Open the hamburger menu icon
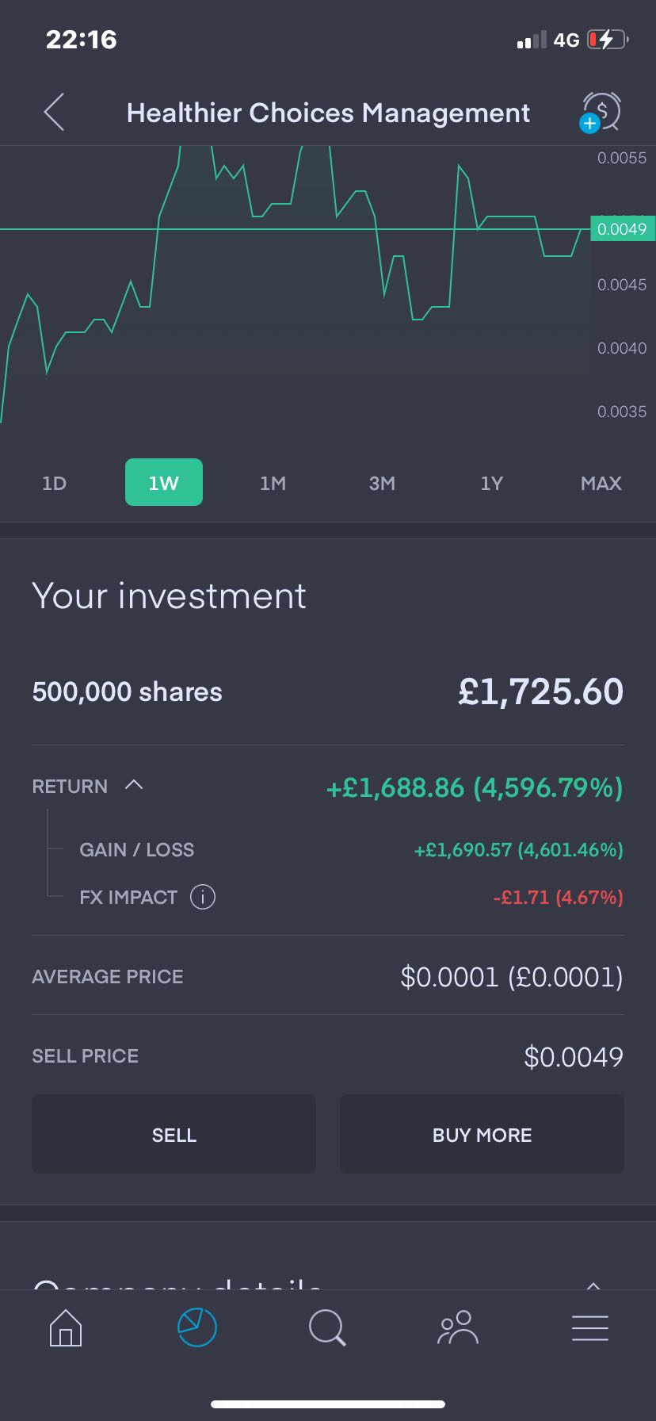656x1421 pixels. click(x=590, y=1327)
